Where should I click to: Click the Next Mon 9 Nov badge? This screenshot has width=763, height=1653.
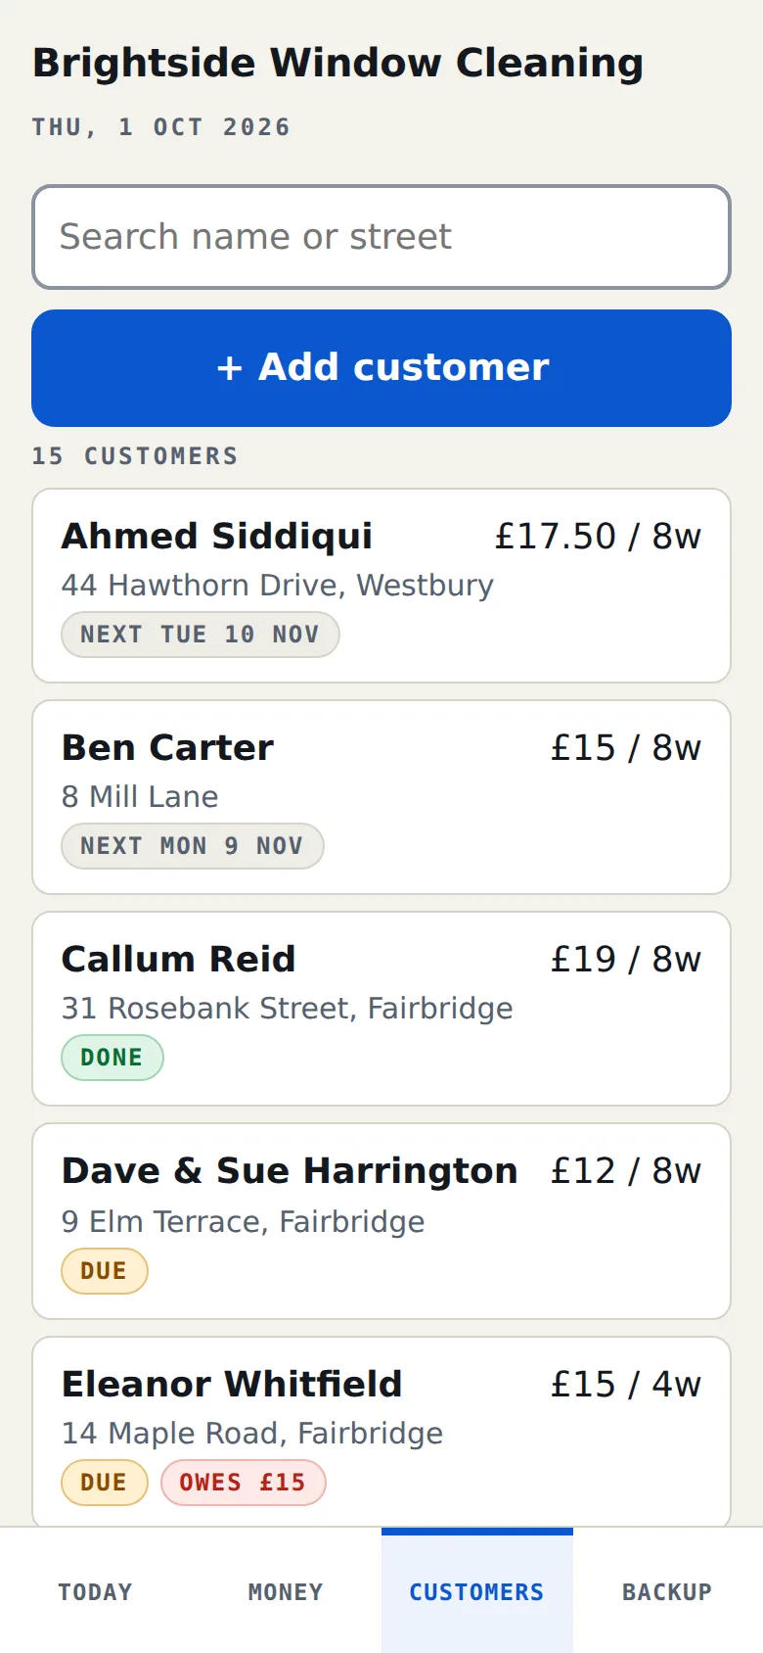193,846
